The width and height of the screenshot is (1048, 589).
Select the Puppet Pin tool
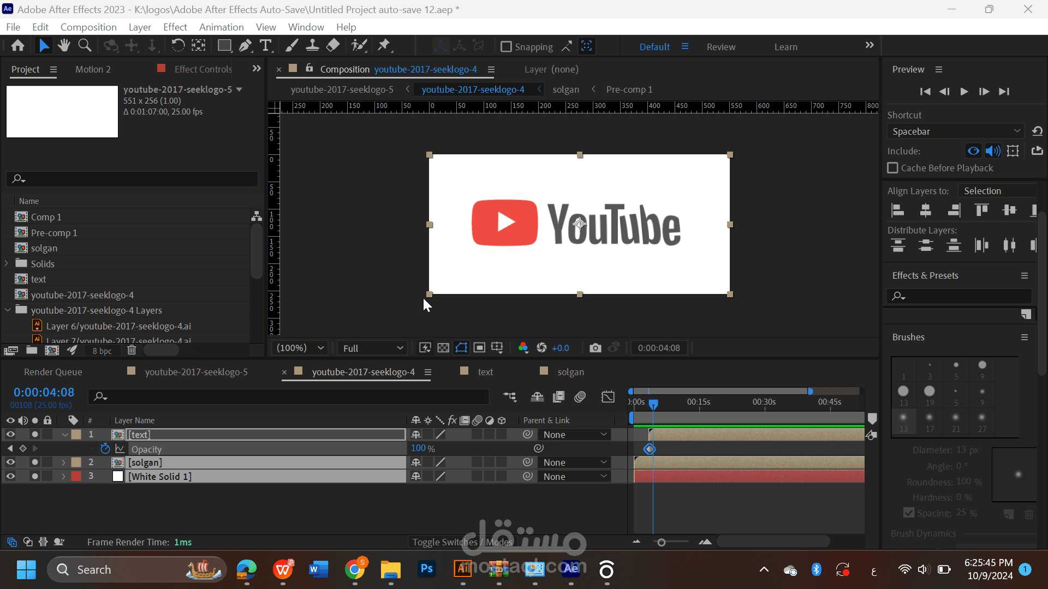[x=384, y=46]
